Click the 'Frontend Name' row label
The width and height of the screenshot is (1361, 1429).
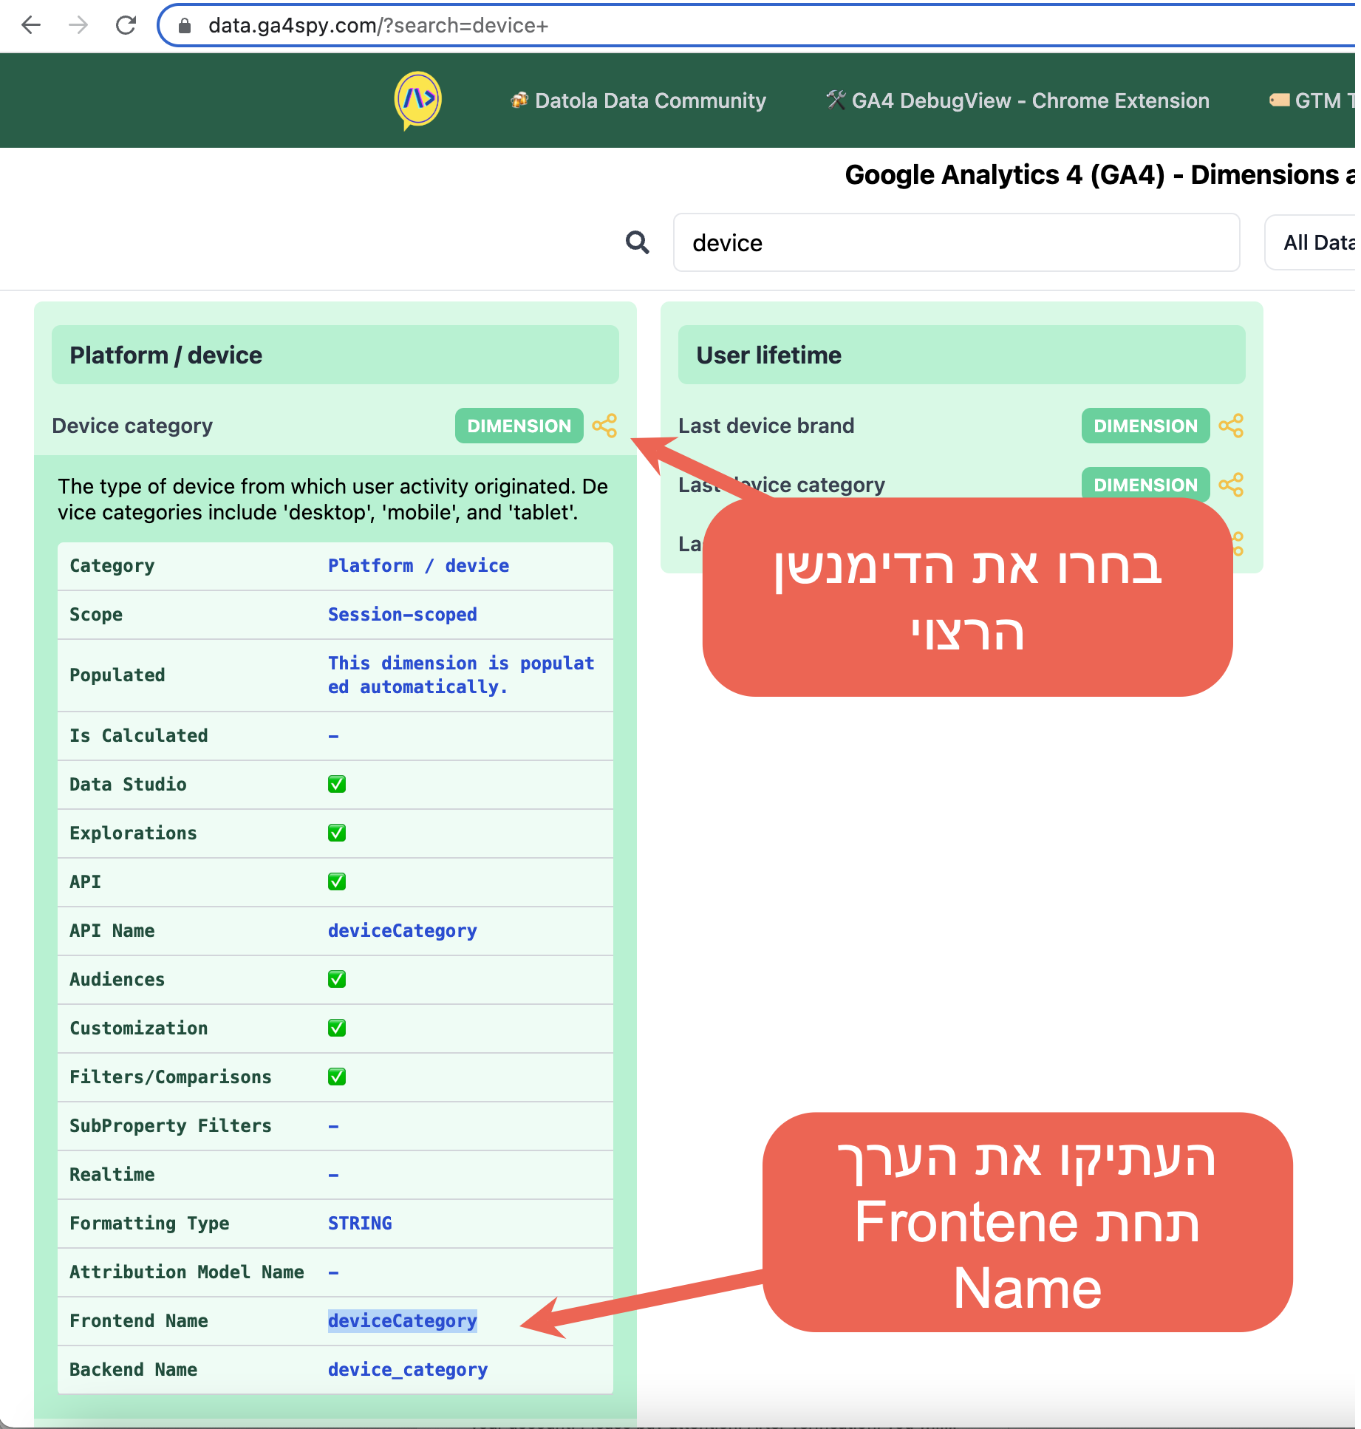(x=139, y=1320)
